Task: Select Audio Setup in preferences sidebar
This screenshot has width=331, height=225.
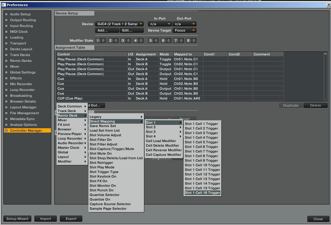Action: pyautogui.click(x=20, y=14)
